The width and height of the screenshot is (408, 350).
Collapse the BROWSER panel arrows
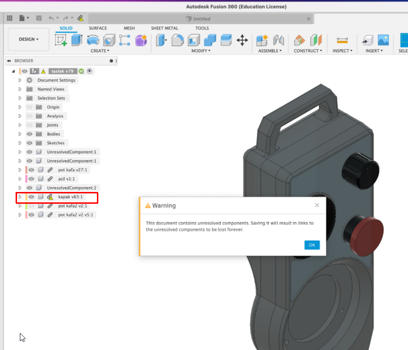click(9, 61)
